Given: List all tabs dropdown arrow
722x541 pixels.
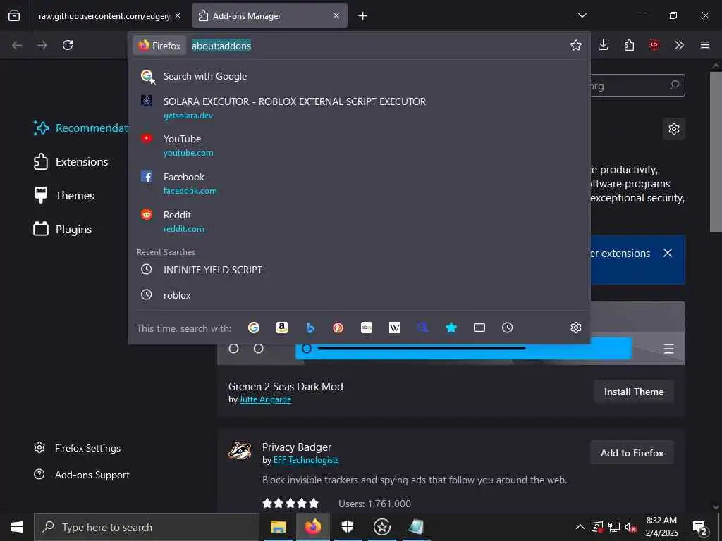Looking at the screenshot, I should (x=582, y=15).
